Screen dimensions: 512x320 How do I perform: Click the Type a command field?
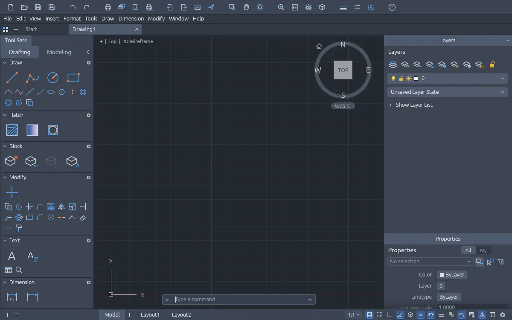[239, 300]
